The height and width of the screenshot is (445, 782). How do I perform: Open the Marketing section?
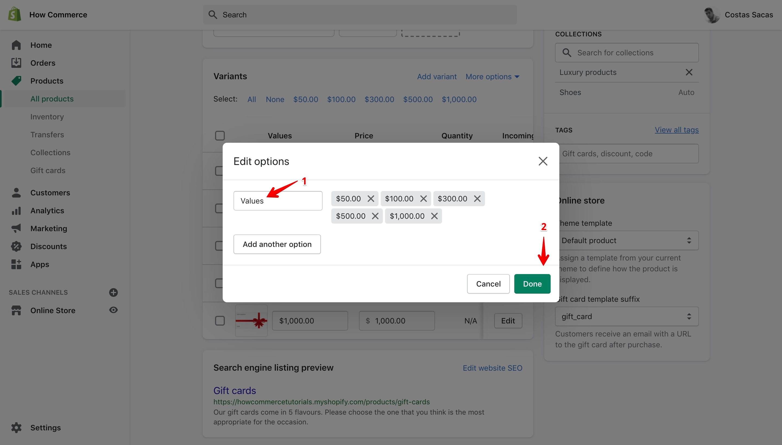49,228
